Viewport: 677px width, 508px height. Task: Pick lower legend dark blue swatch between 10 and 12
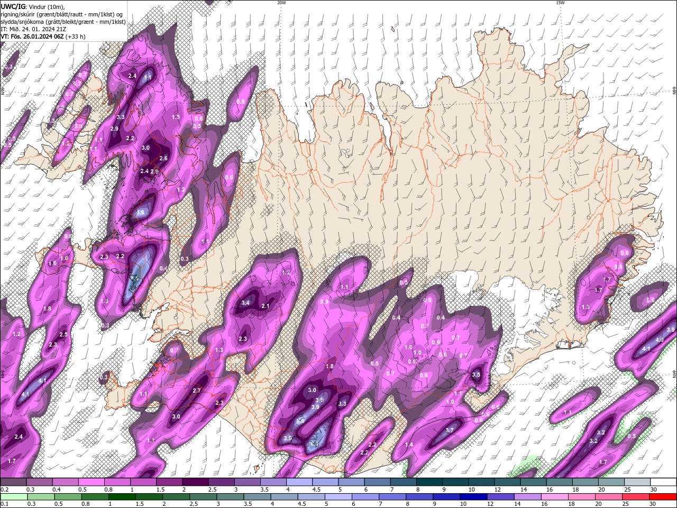[x=475, y=496]
